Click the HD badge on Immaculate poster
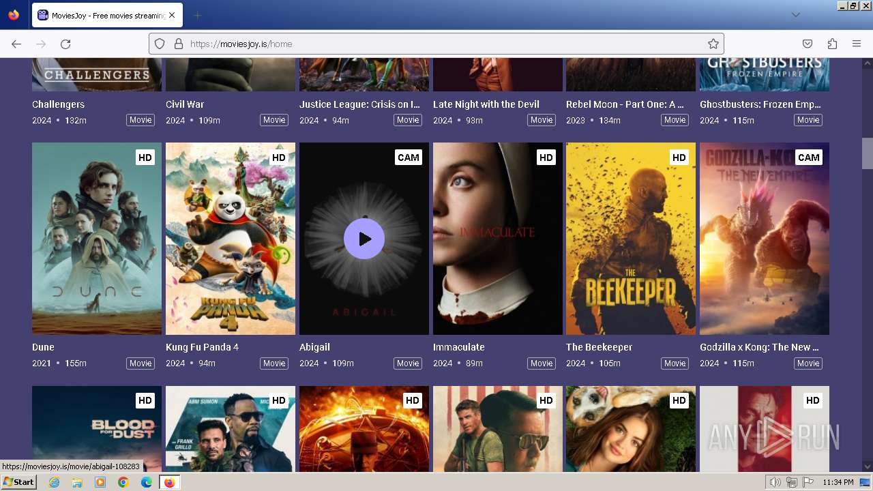Image resolution: width=873 pixels, height=491 pixels. 546,158
